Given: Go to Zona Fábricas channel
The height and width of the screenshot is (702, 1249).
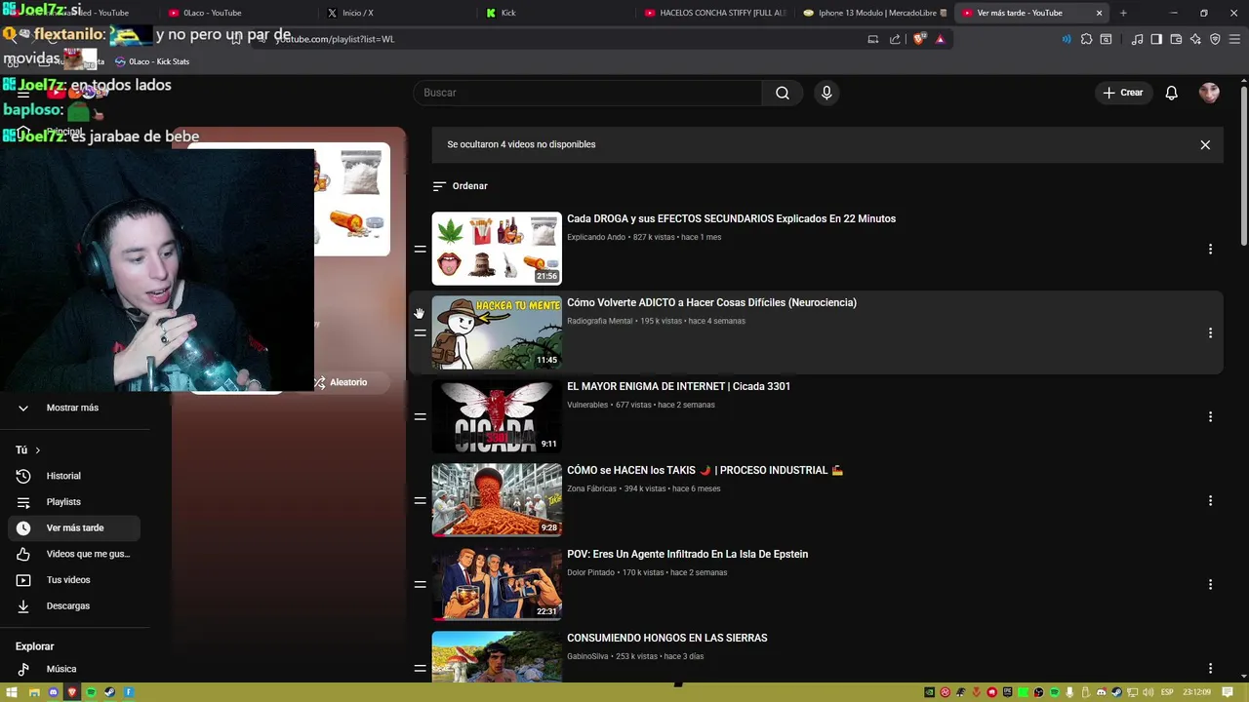Looking at the screenshot, I should pyautogui.click(x=591, y=488).
